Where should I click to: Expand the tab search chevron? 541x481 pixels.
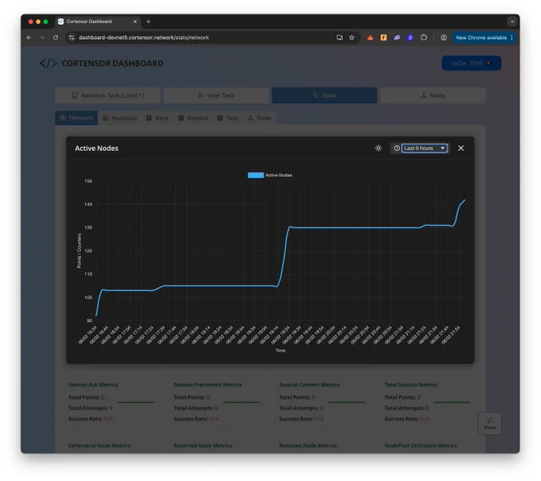[x=512, y=21]
